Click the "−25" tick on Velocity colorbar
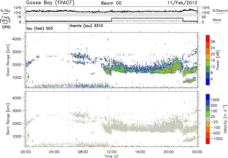This screenshot has height=158, width=228. 214,122
